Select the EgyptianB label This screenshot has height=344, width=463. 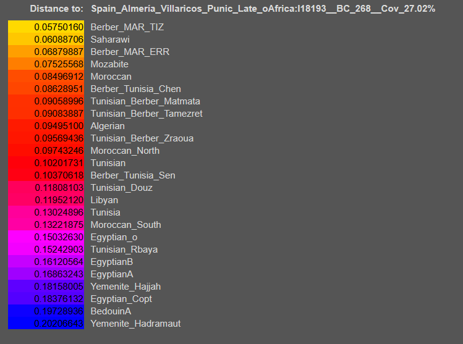112,262
